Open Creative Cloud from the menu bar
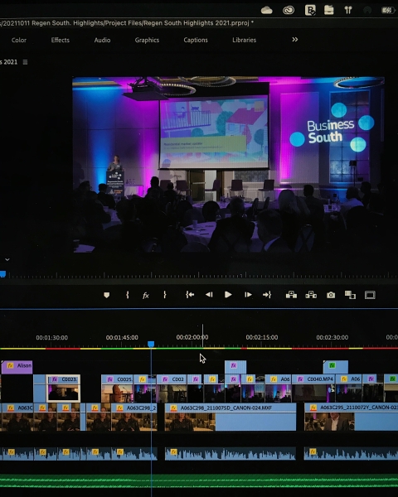This screenshot has height=497, width=398. (x=289, y=11)
